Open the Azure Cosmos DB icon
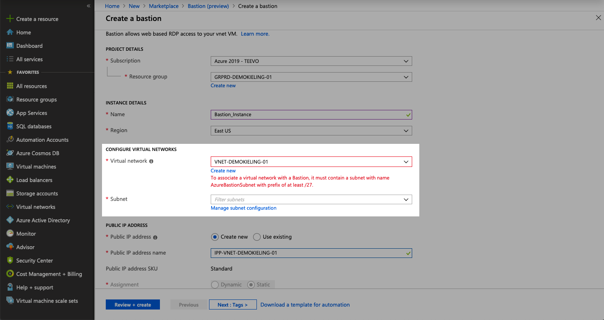Viewport: 604px width, 320px height. tap(10, 153)
